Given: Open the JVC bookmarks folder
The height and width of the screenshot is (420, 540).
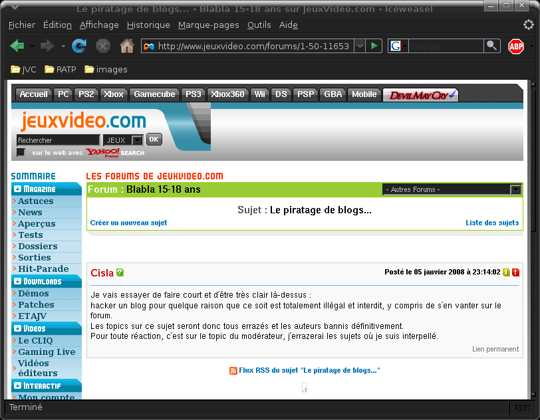Looking at the screenshot, I should tap(23, 70).
